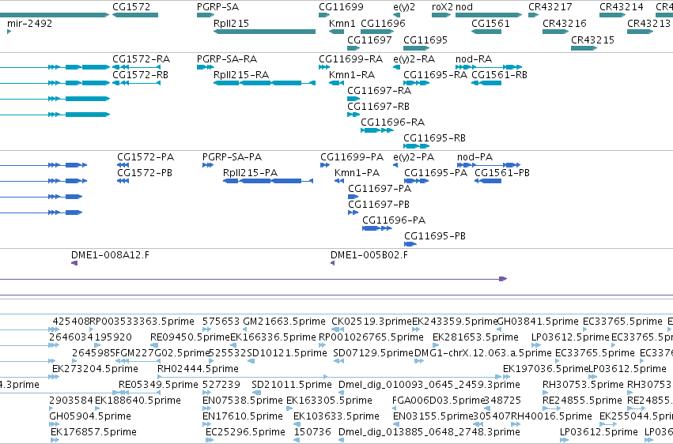Screen dimensions: 673x444
Task: Click the CG11696-PA protein label
Action: (x=394, y=220)
